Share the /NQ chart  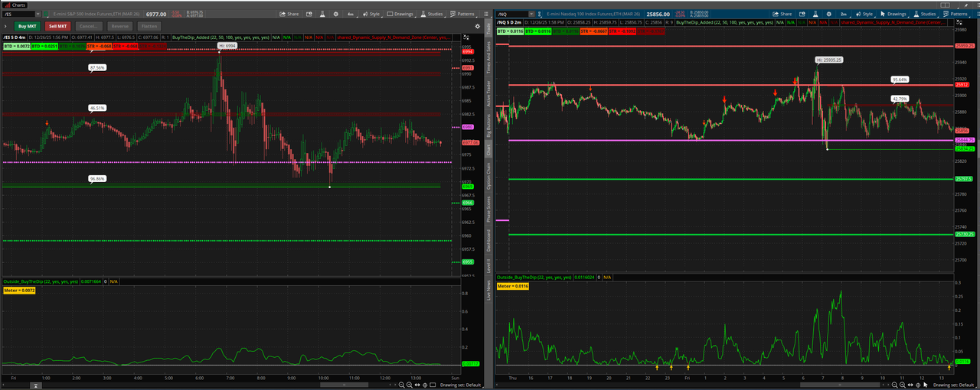coord(782,14)
